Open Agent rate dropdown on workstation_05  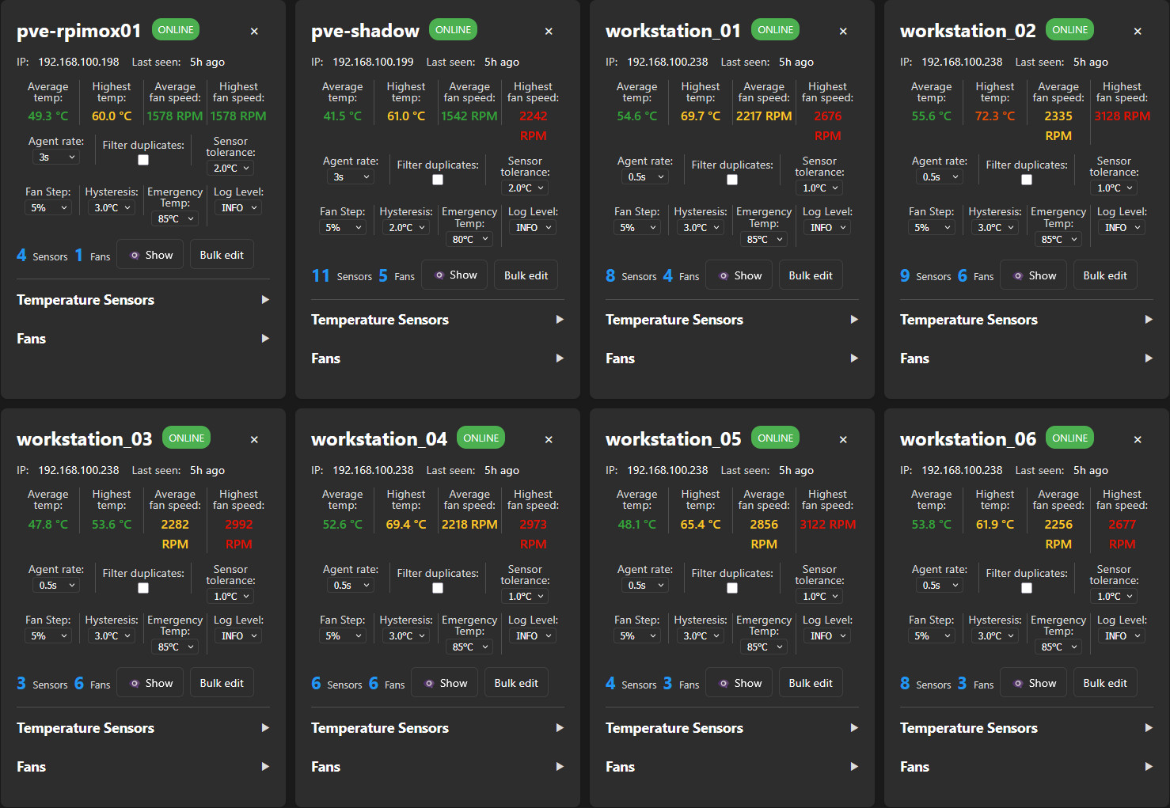(645, 586)
